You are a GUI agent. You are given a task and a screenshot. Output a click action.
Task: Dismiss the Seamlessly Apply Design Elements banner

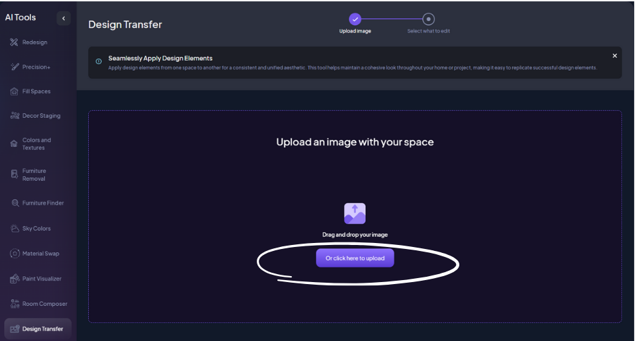(x=614, y=56)
